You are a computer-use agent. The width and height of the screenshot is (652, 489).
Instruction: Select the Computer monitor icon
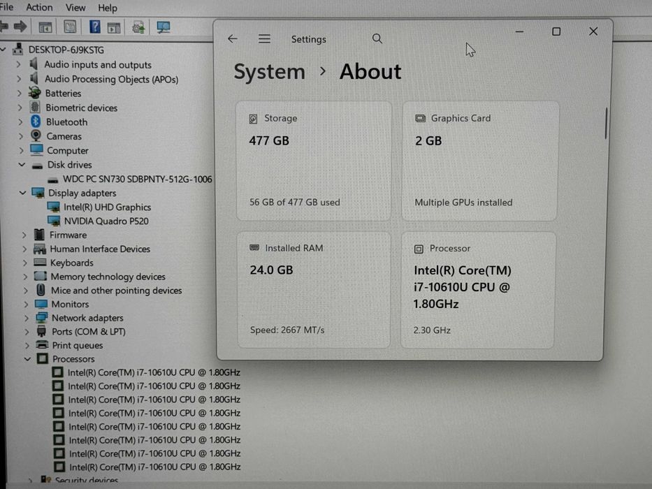(x=36, y=149)
